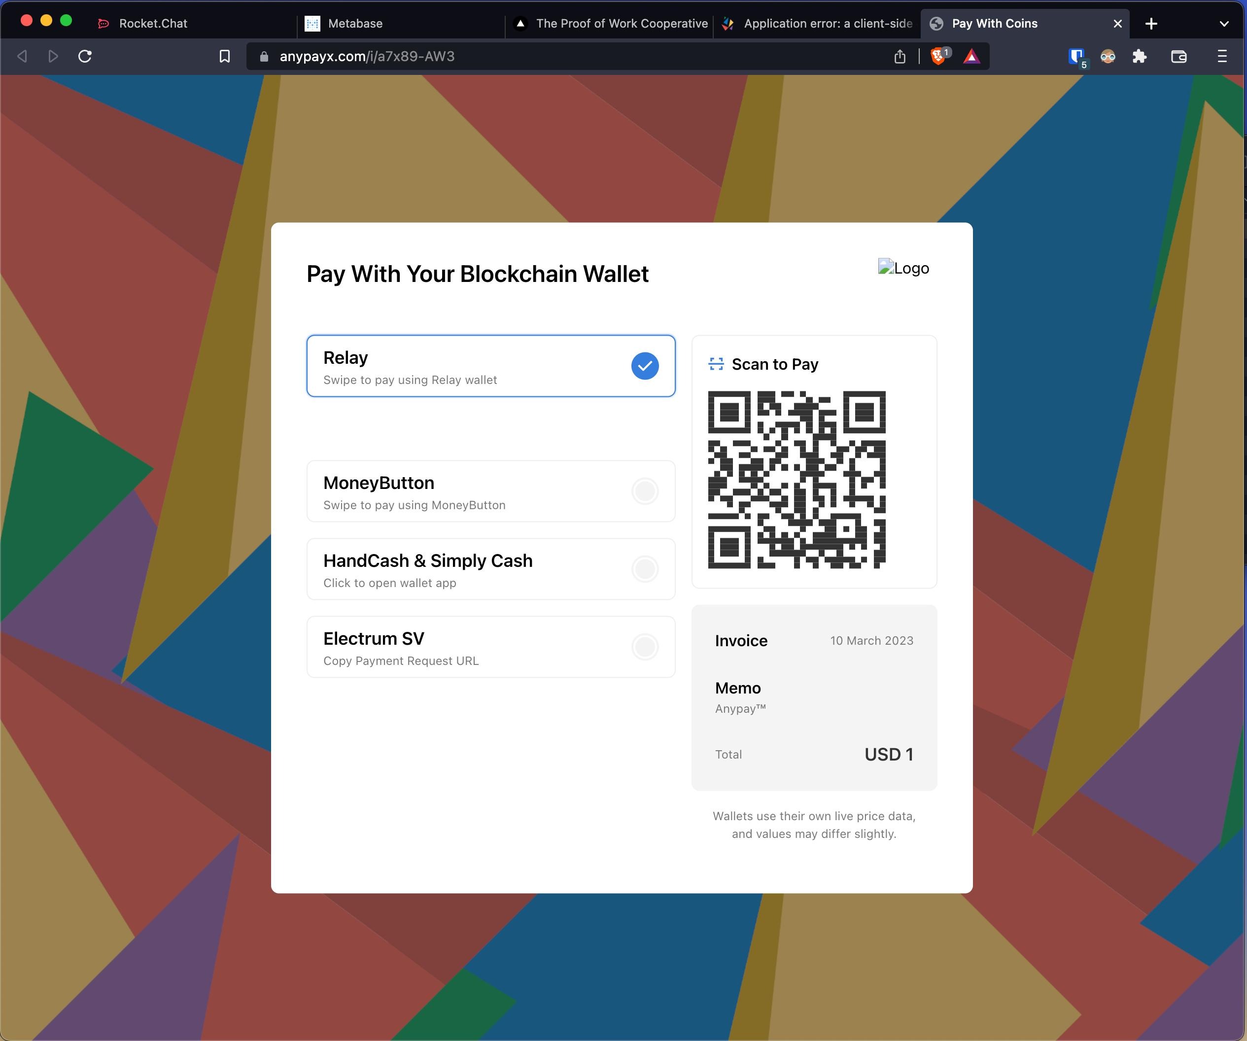Reload the current page

(x=85, y=56)
